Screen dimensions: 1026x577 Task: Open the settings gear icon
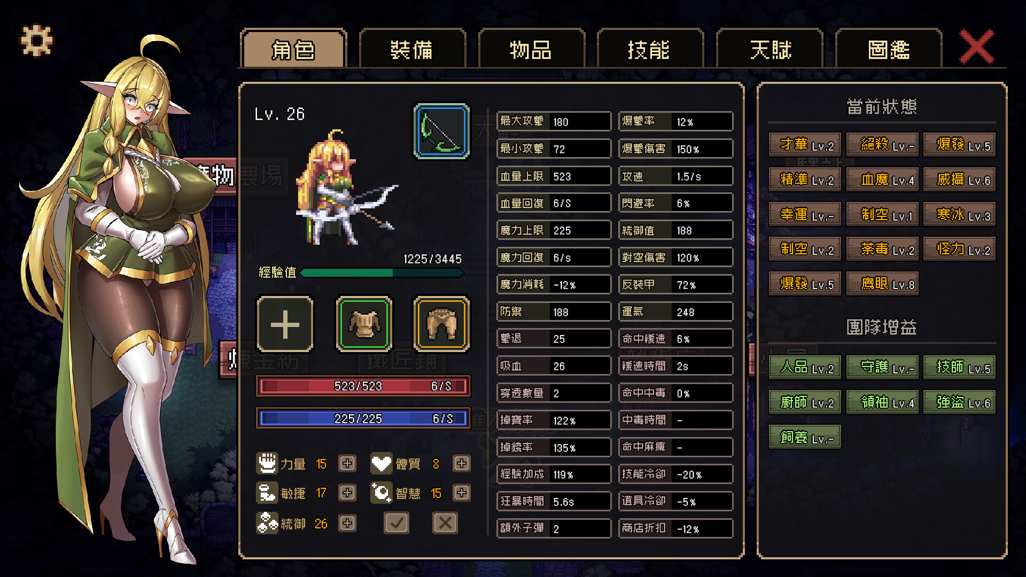pos(37,41)
